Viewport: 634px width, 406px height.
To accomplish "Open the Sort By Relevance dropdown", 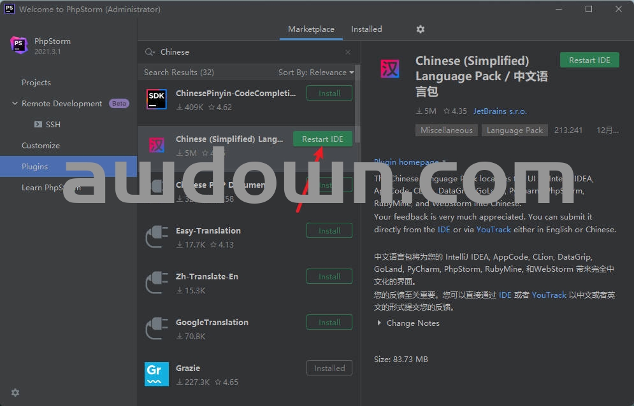I will pyautogui.click(x=315, y=73).
